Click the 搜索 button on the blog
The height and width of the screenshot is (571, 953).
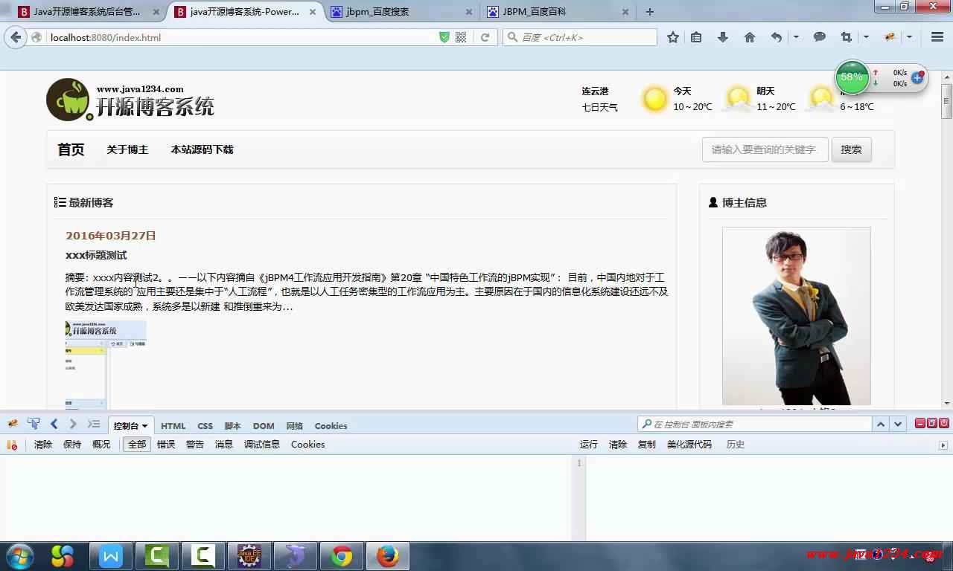tap(852, 149)
